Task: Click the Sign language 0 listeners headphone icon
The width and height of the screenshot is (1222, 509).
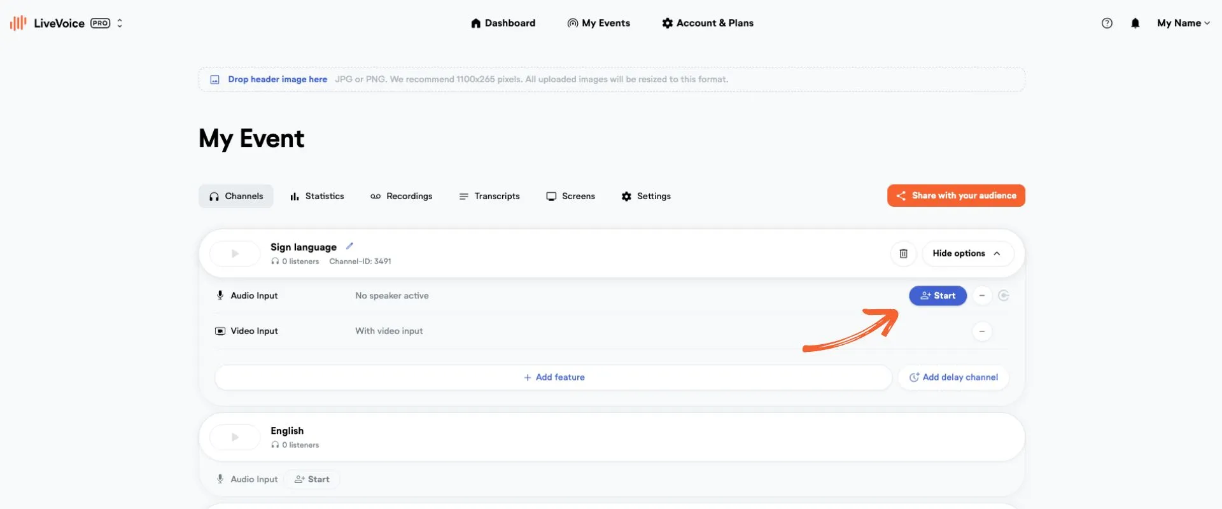Action: click(275, 261)
